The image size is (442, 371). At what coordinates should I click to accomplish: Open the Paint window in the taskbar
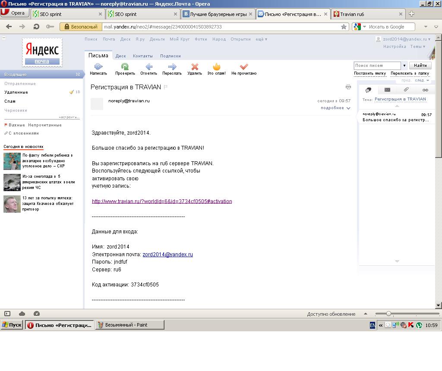point(129,325)
